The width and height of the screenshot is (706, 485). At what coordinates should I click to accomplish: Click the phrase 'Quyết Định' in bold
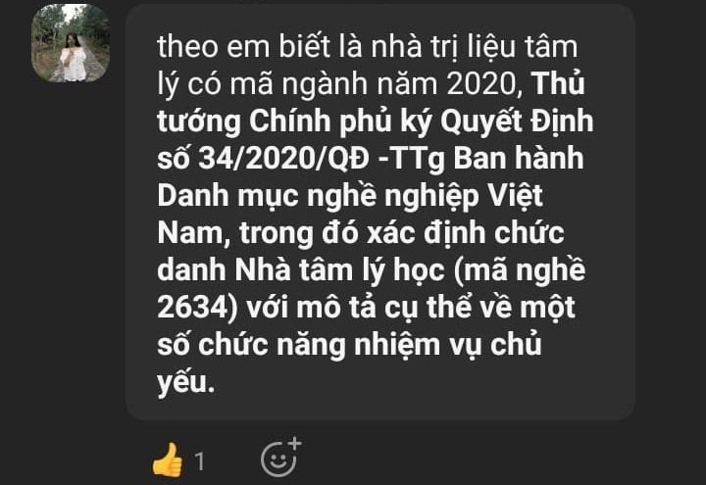517,121
